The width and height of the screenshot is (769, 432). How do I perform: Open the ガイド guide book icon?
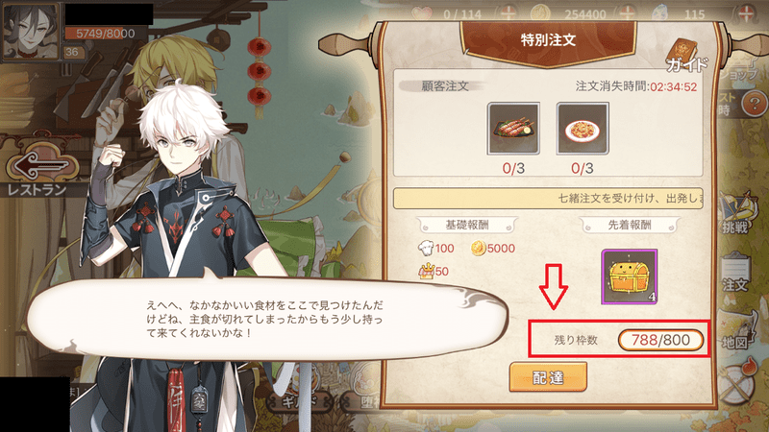[686, 56]
